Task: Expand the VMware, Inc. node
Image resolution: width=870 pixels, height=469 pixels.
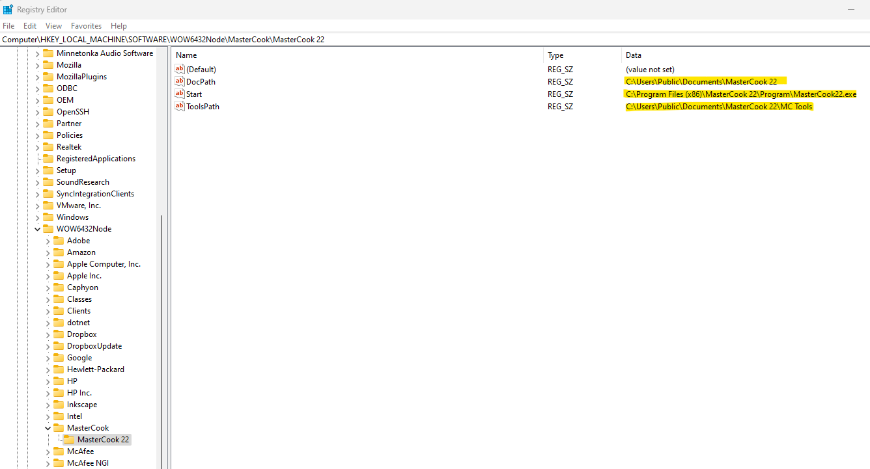Action: coord(37,206)
